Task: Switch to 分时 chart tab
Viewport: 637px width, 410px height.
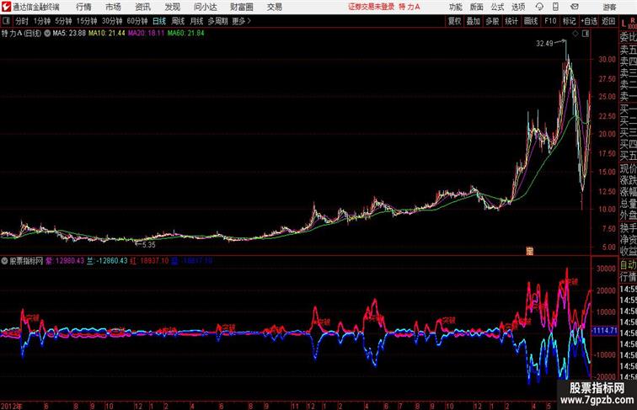Action: coord(22,21)
